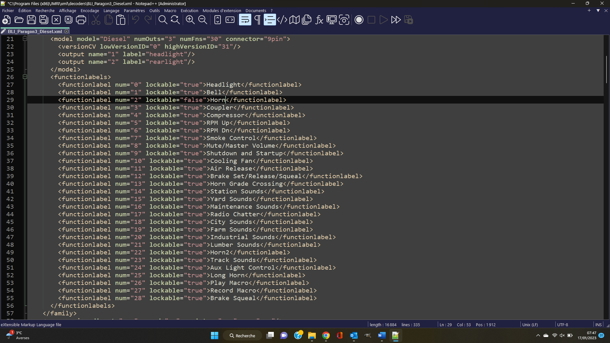The height and width of the screenshot is (343, 610).
Task: Click the plus icon in menu bar
Action: tap(589, 10)
